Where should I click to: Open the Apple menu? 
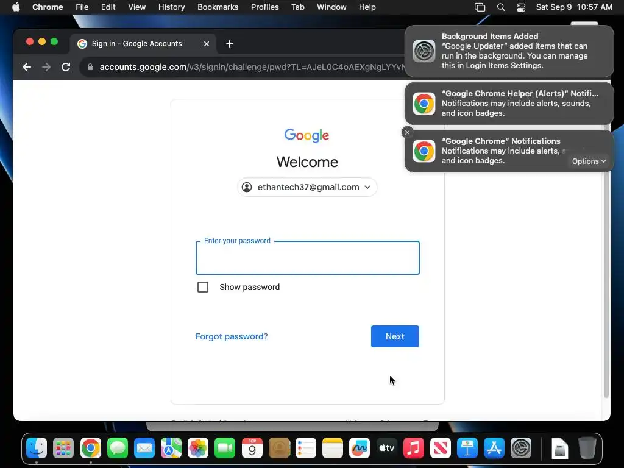(16, 7)
